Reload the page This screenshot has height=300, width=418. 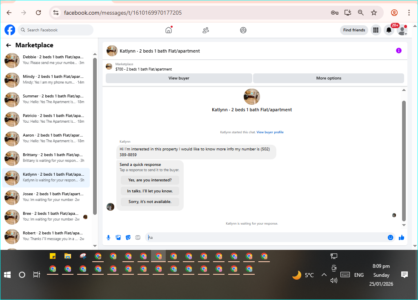(x=38, y=13)
